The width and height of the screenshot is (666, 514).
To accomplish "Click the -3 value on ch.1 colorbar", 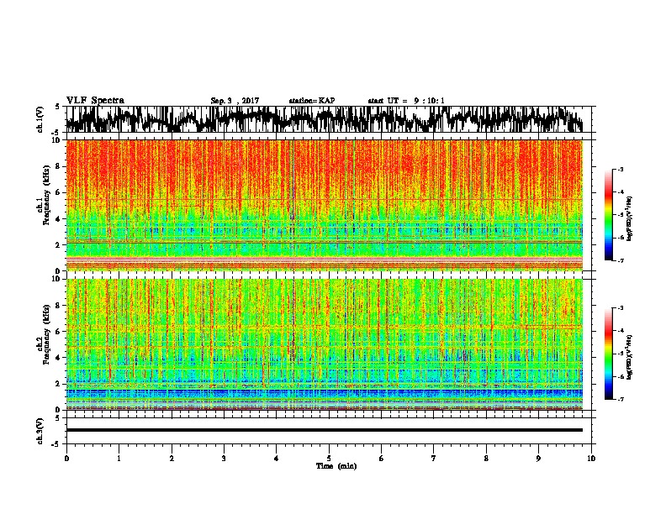I will click(621, 169).
